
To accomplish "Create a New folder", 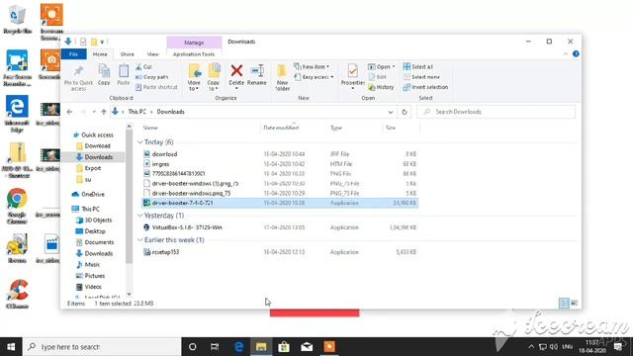I will (x=282, y=77).
